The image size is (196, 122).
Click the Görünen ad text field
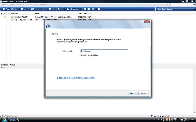(104, 51)
